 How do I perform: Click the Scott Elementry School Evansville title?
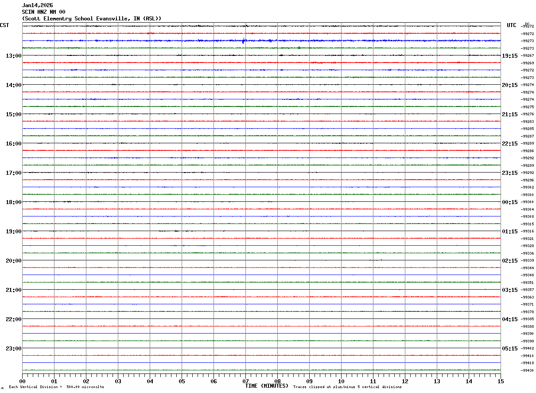click(92, 19)
